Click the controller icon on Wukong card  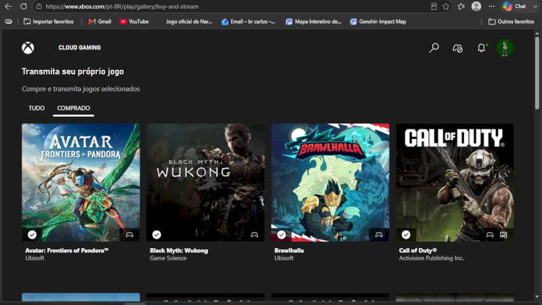(255, 235)
